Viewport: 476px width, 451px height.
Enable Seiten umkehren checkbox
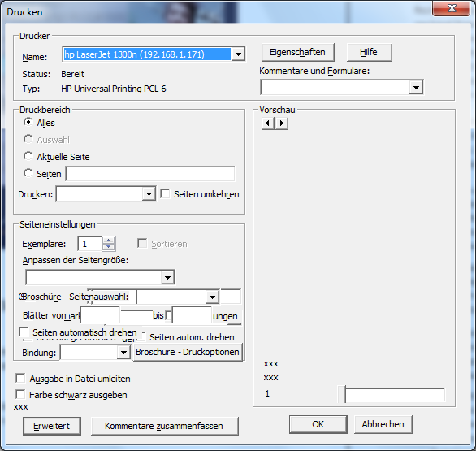(165, 193)
